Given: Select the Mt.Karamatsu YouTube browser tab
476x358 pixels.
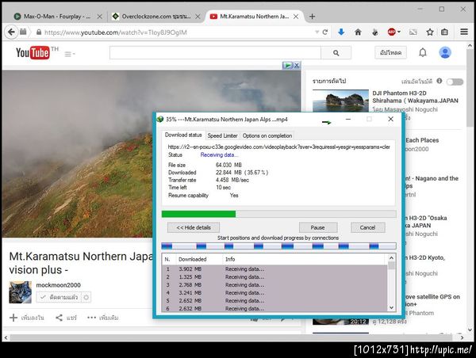Looking at the screenshot, I should (x=255, y=17).
